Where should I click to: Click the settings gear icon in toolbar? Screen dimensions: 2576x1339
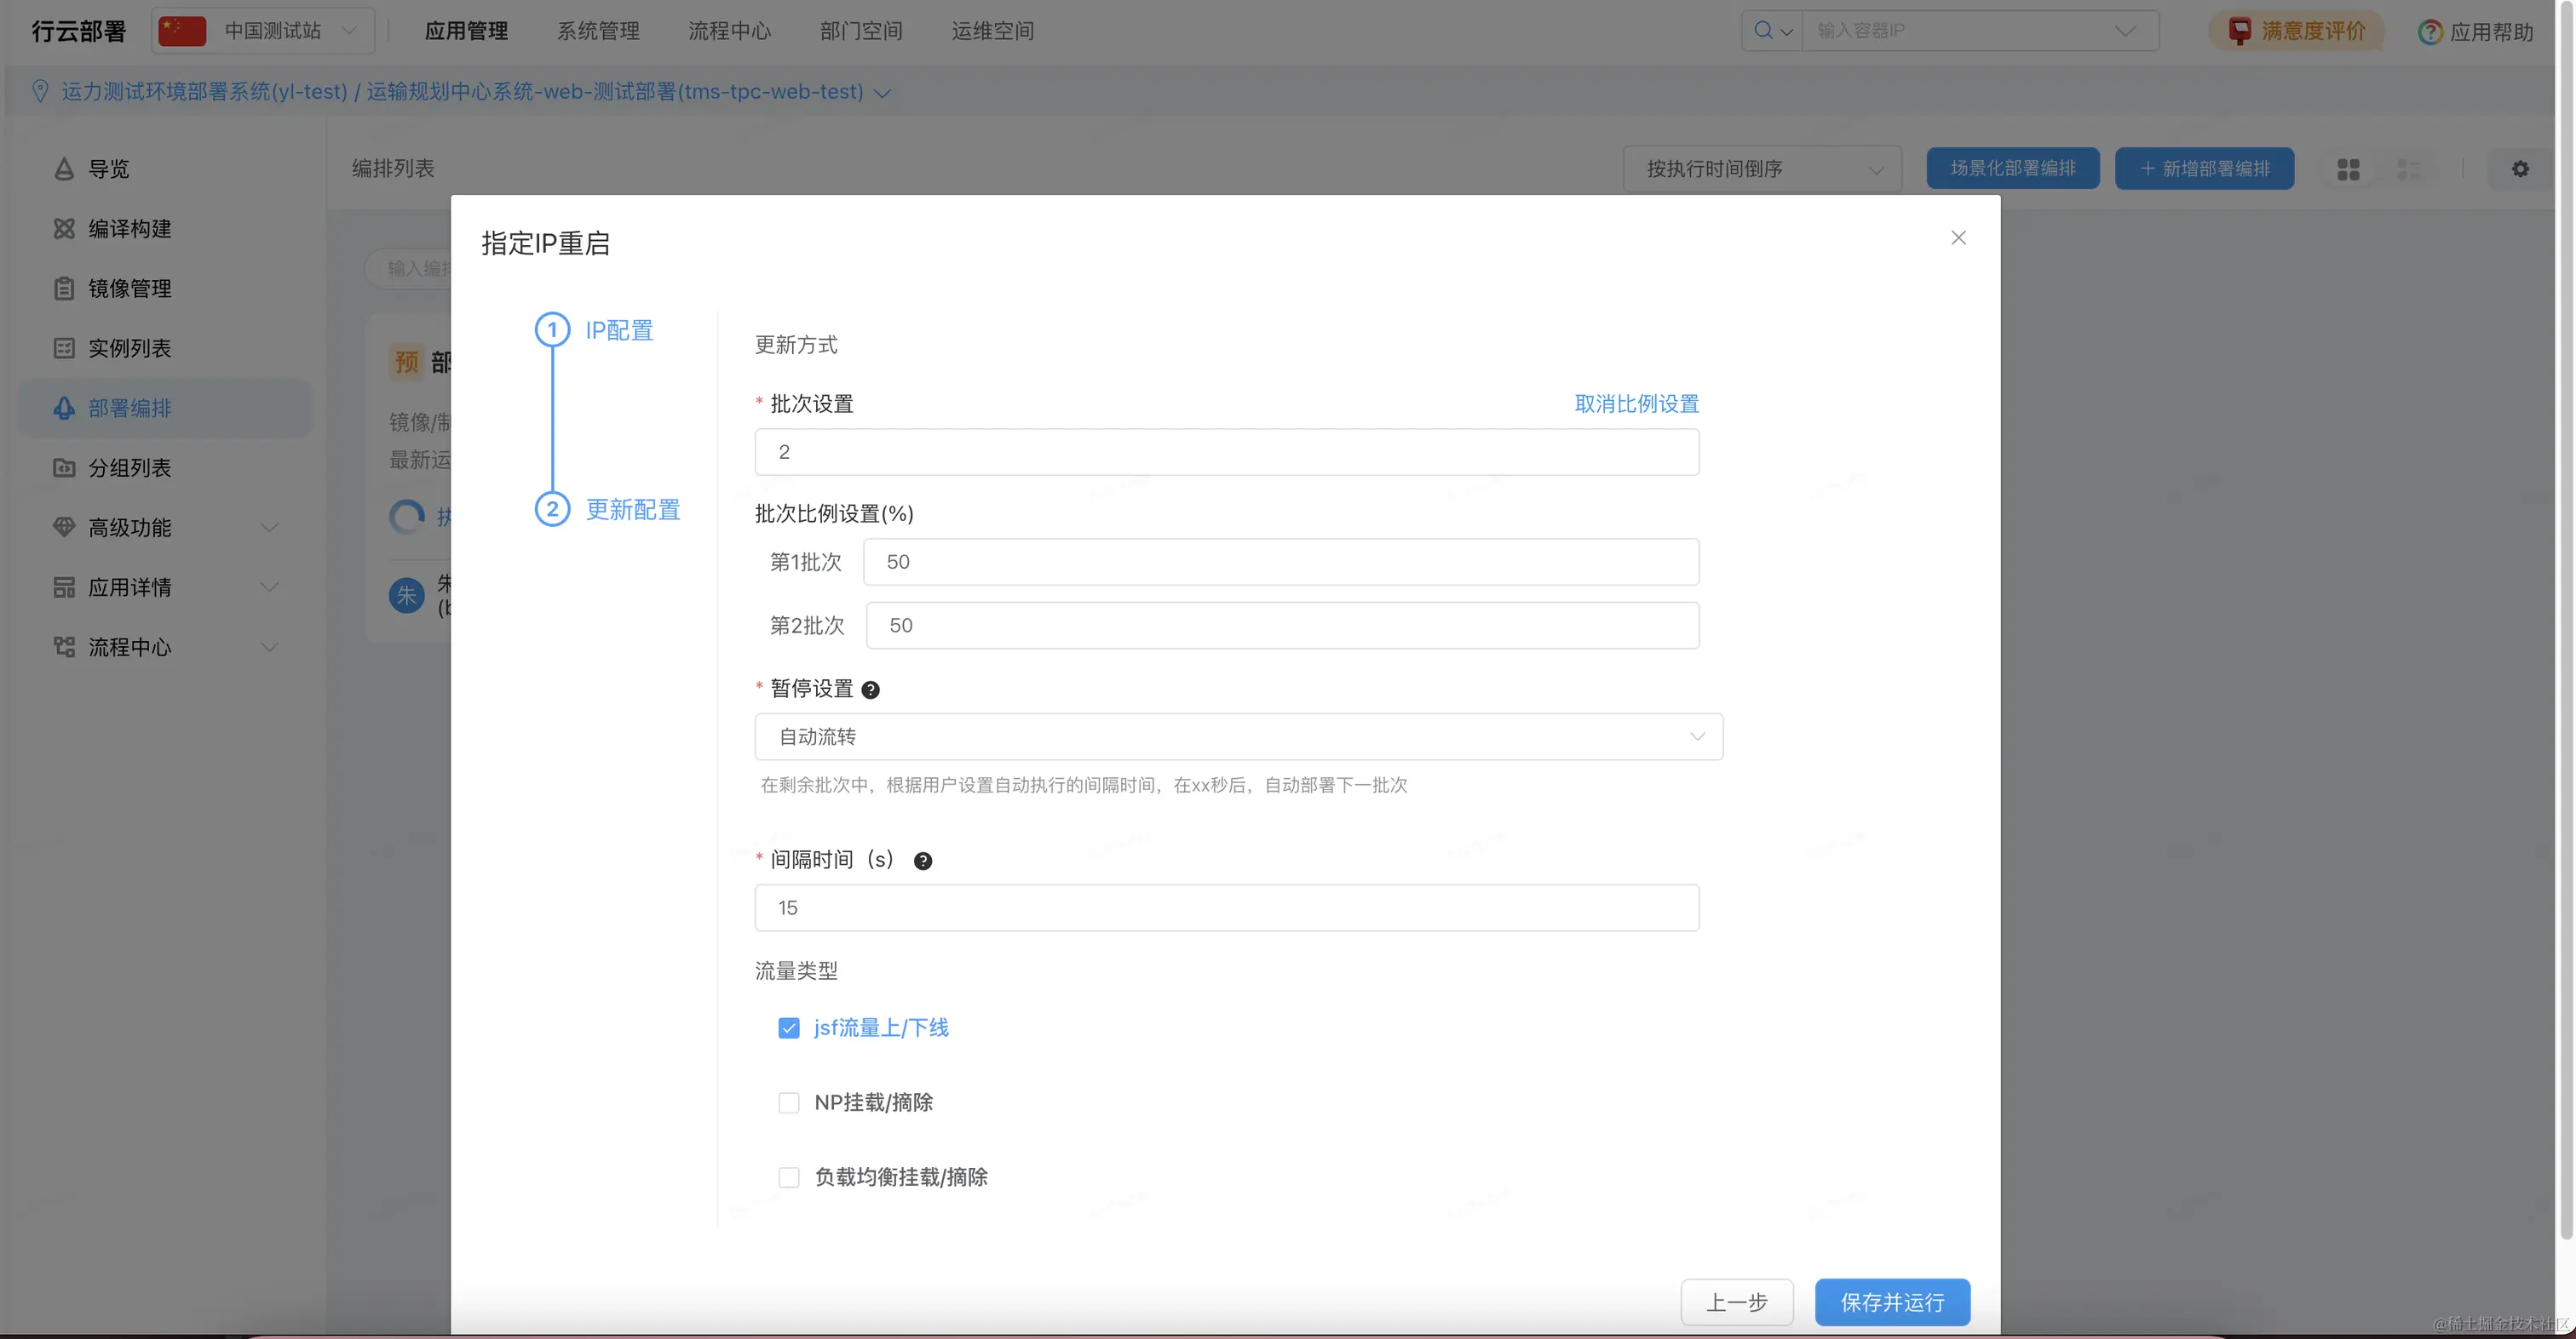click(2520, 169)
